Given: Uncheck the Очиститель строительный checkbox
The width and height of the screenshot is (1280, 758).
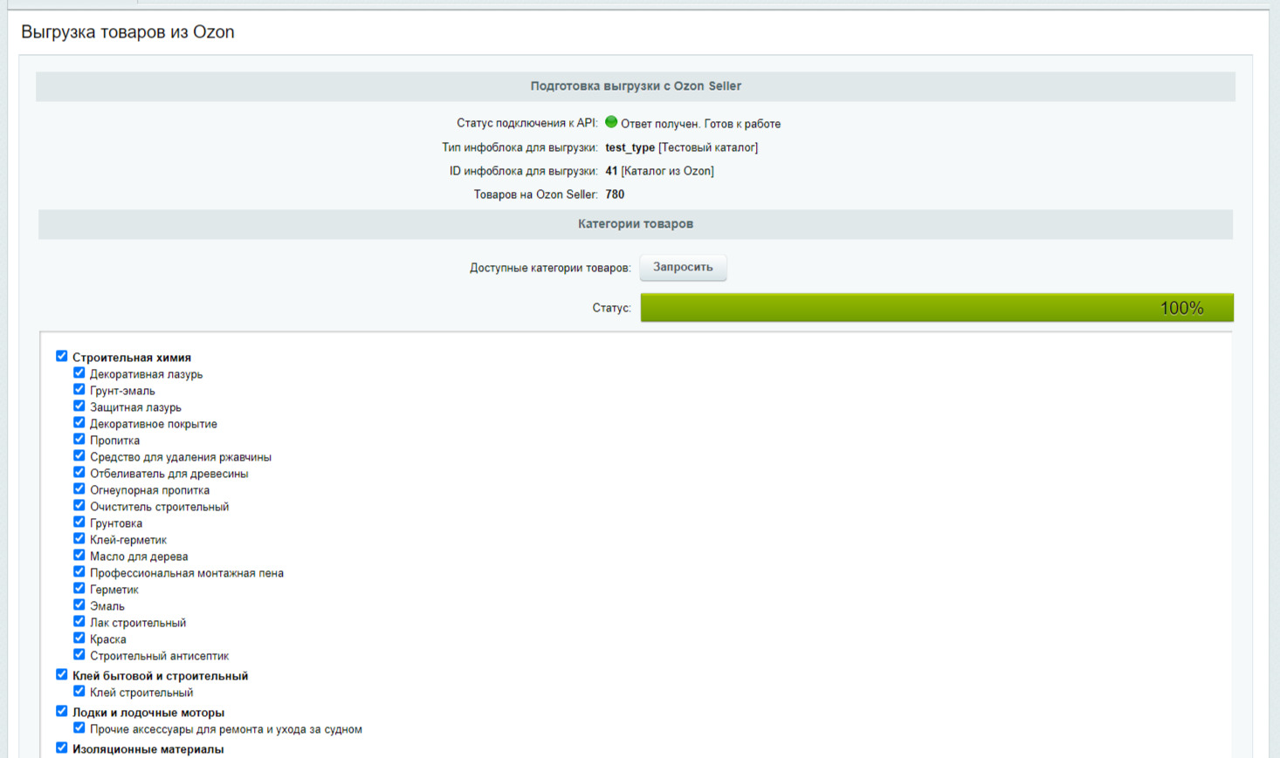Looking at the screenshot, I should 79,505.
